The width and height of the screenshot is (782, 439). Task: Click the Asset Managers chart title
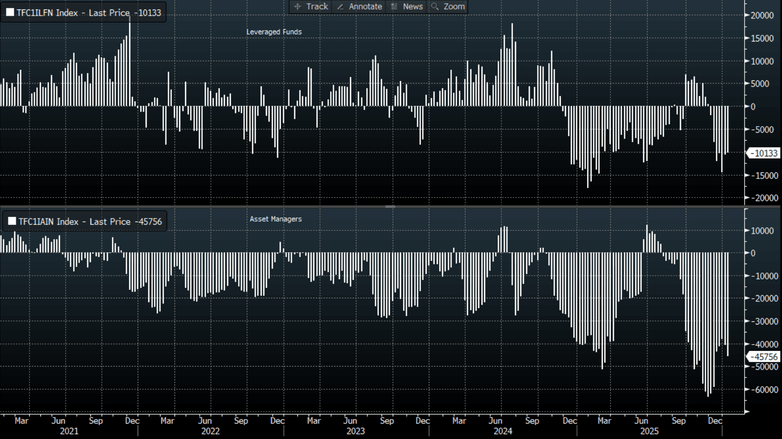pos(275,219)
